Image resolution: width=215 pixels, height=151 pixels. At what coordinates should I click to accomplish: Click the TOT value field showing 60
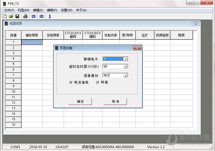pyautogui.click(x=113, y=66)
